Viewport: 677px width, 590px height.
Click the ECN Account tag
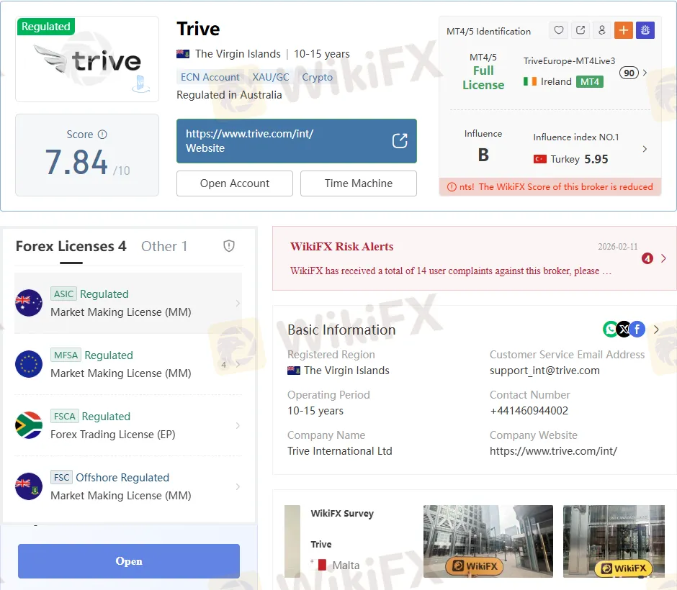(210, 77)
